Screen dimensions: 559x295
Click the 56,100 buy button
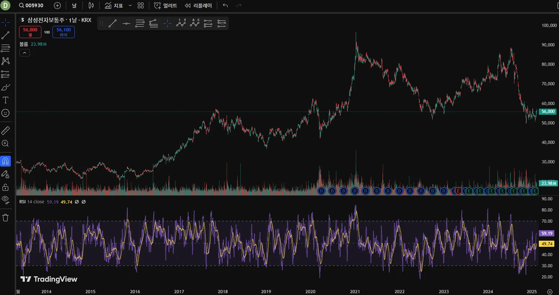click(64, 32)
